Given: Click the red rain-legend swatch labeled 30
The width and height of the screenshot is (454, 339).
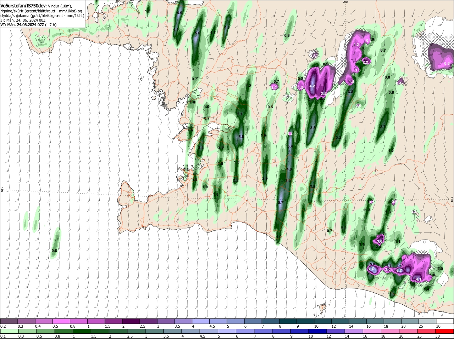Looking at the screenshot, I should pos(445,331).
